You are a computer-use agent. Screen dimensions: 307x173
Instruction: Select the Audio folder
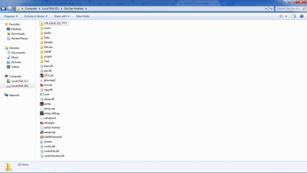tap(46, 33)
